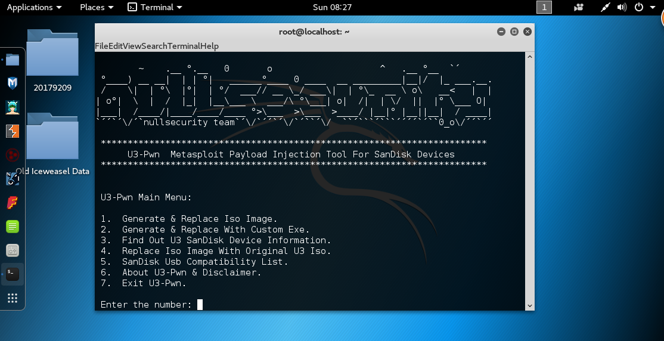Screen dimensions: 664x341
Task: Open the Terminal app menu in top bar
Action: pos(155,7)
